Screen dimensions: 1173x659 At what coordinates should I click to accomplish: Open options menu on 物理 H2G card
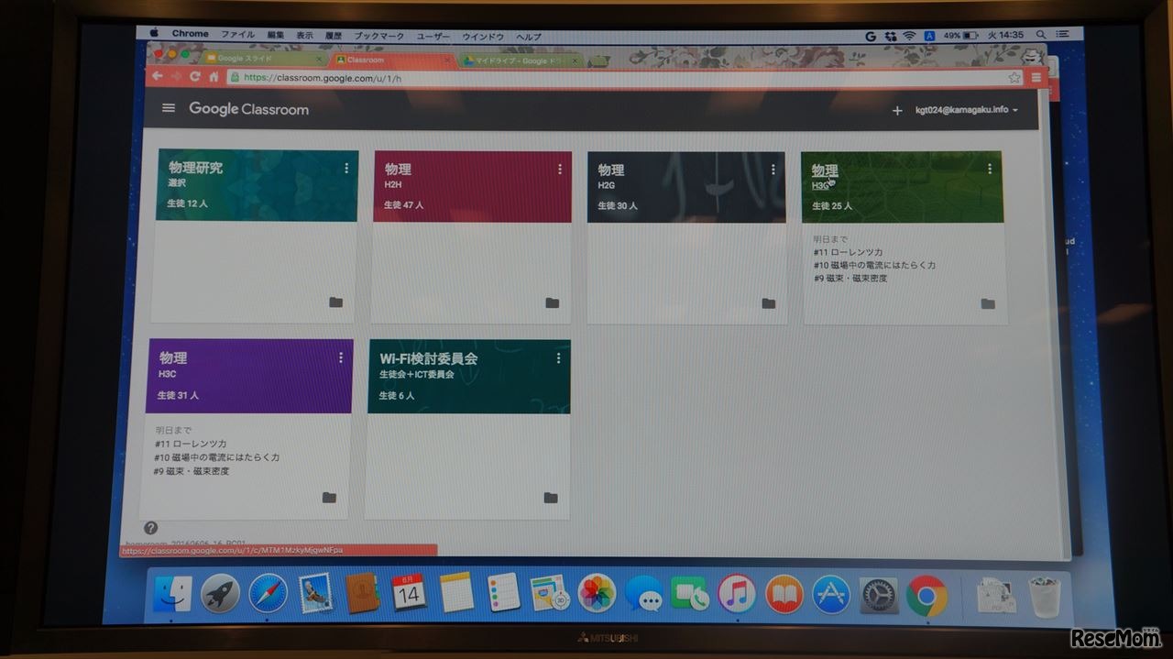(773, 170)
